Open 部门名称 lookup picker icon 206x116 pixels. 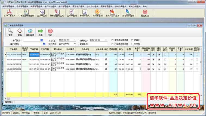pyautogui.click(x=42, y=40)
